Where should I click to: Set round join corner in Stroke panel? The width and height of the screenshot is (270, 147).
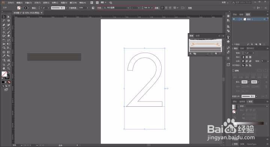click(247, 61)
